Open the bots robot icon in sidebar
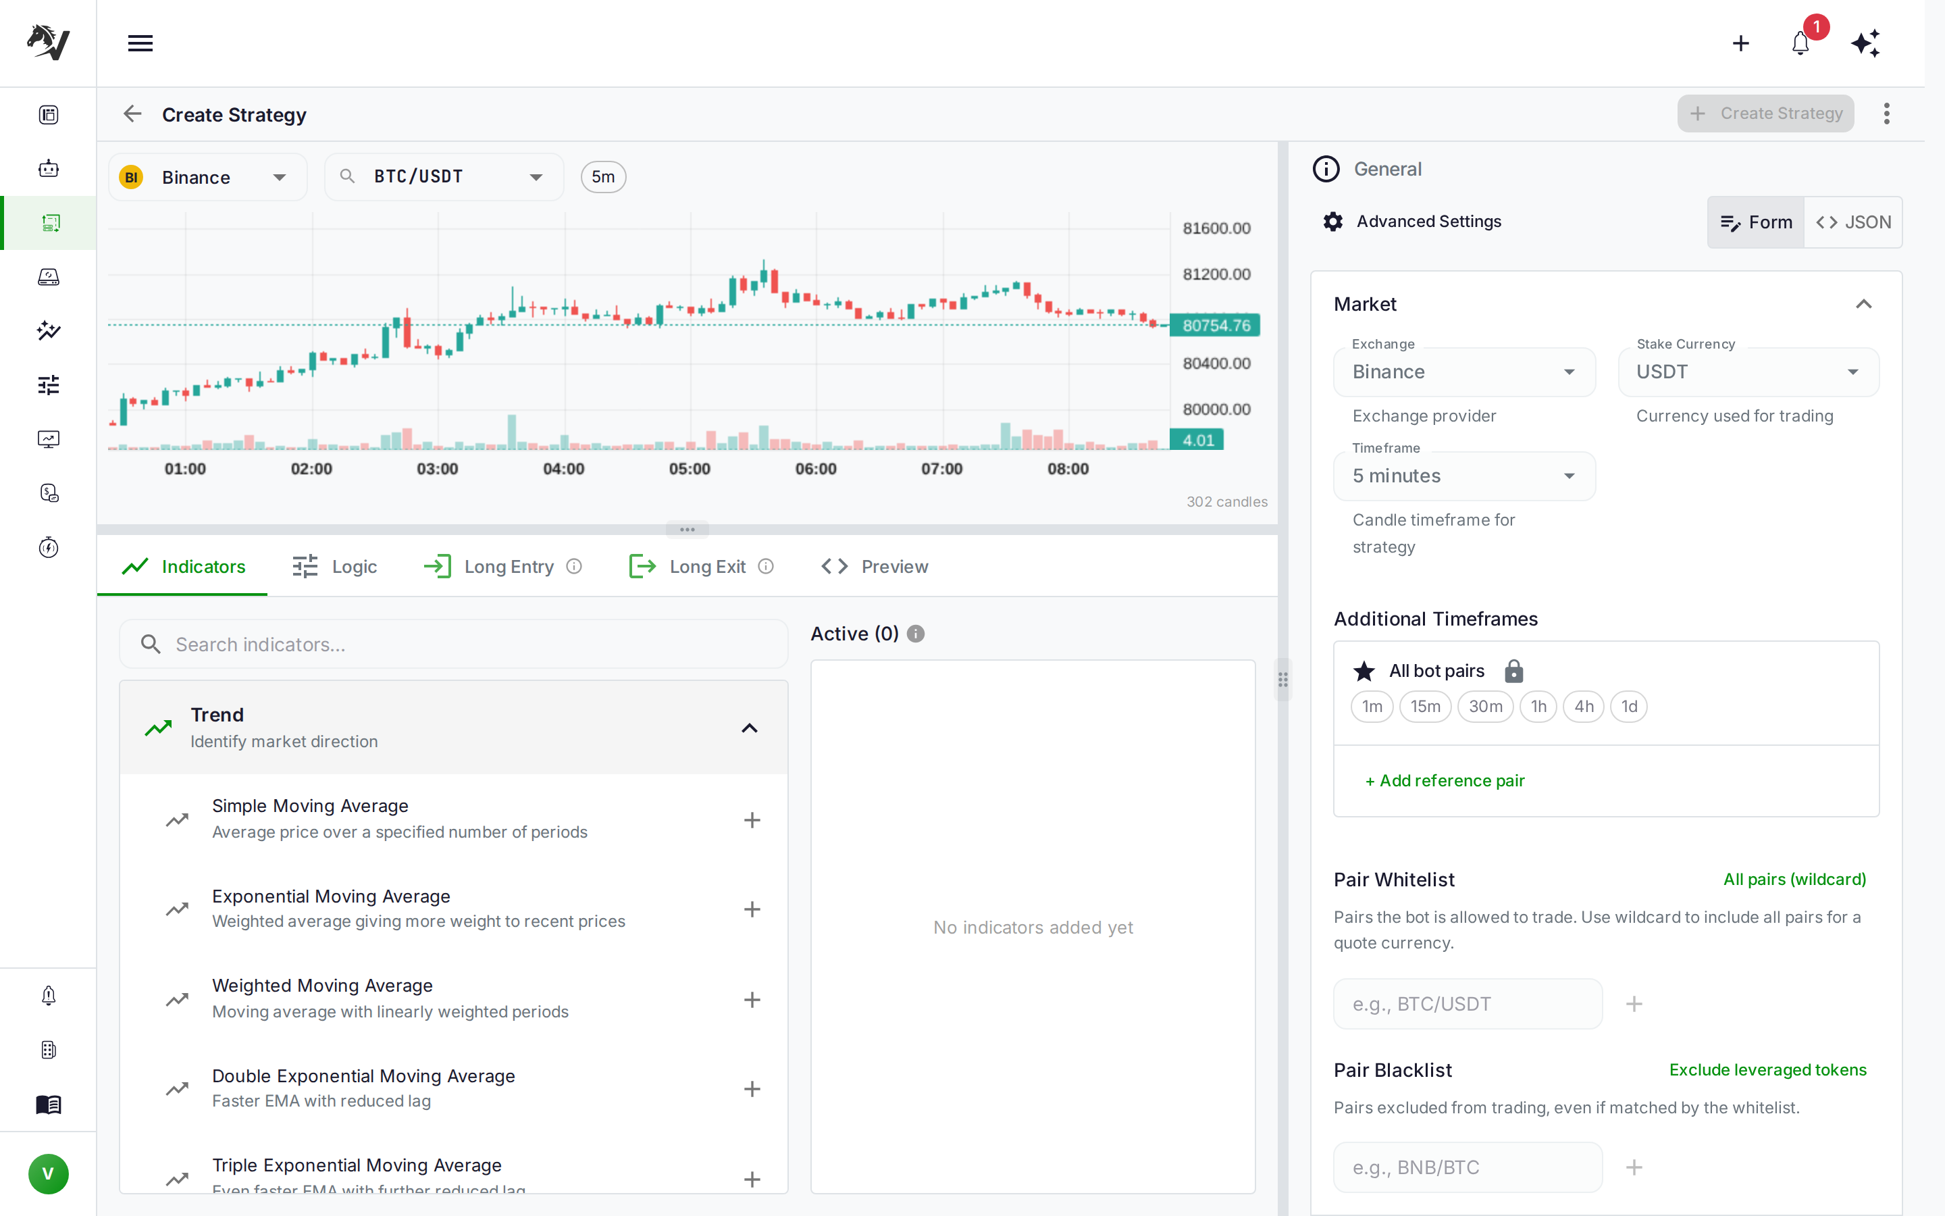 point(48,169)
